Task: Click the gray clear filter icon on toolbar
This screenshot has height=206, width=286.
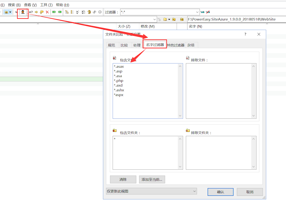Action: click(99, 12)
